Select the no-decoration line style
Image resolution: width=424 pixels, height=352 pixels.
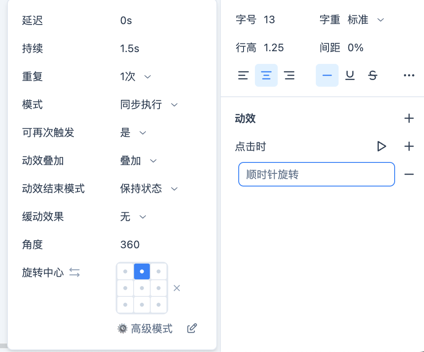327,76
